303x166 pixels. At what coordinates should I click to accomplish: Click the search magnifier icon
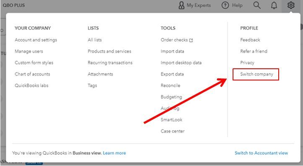pyautogui.click(x=257, y=5)
